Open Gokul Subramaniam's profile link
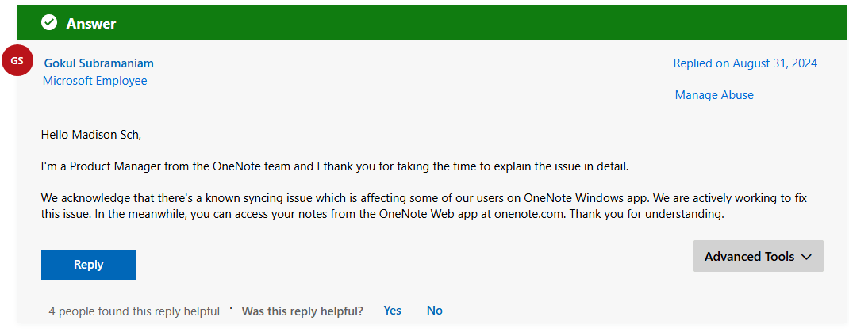This screenshot has height=336, width=849. [98, 63]
